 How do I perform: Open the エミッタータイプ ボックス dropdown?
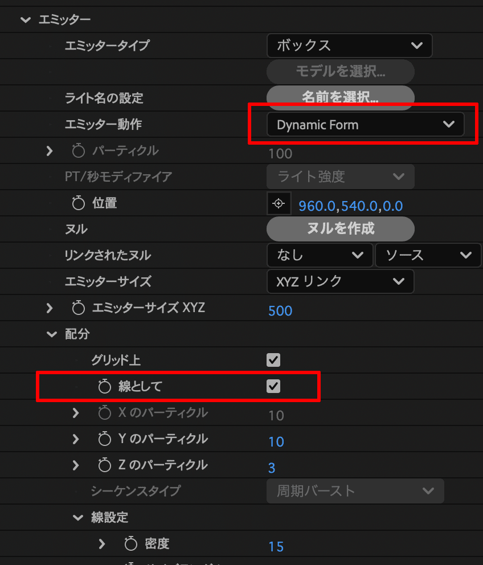[x=349, y=46]
